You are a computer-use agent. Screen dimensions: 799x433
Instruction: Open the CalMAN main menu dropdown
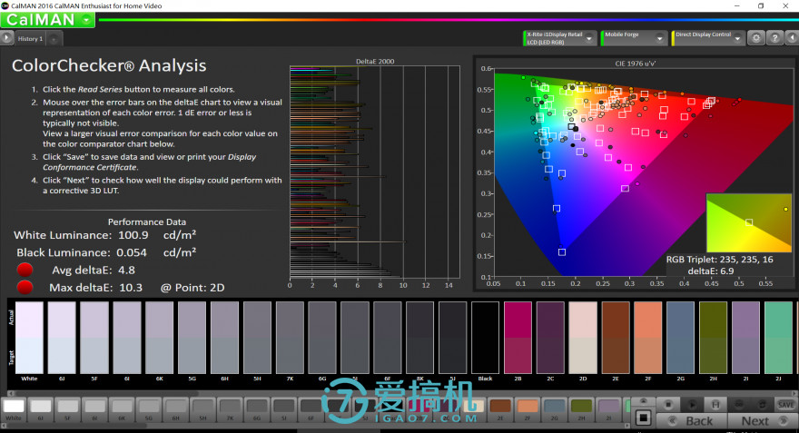85,19
